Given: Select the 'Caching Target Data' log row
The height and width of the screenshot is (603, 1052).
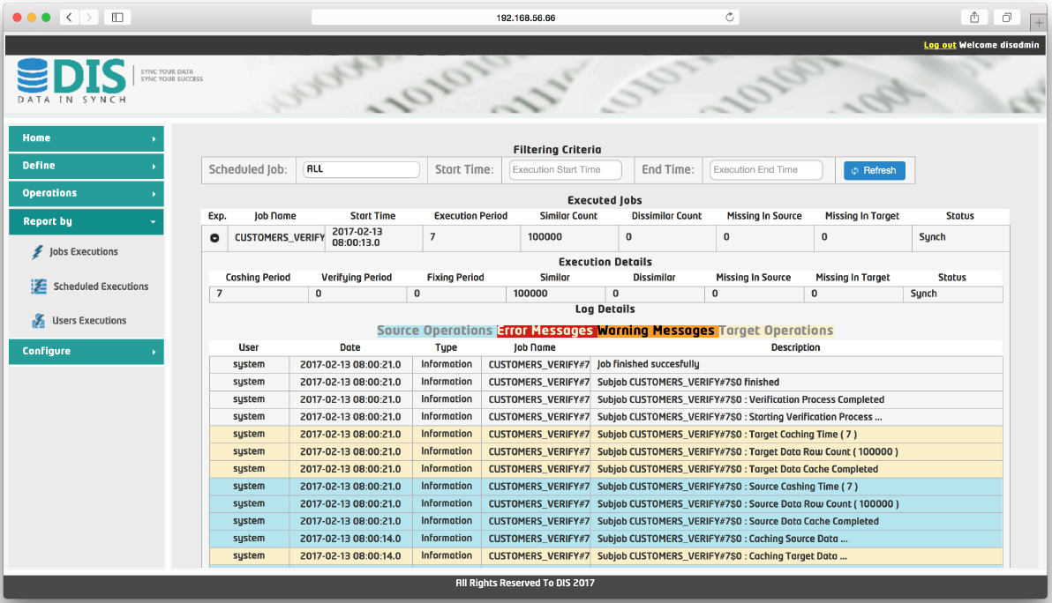Looking at the screenshot, I should coord(605,557).
